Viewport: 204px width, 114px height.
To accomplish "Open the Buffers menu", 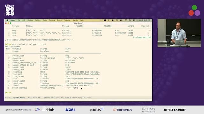I will (38, 20).
